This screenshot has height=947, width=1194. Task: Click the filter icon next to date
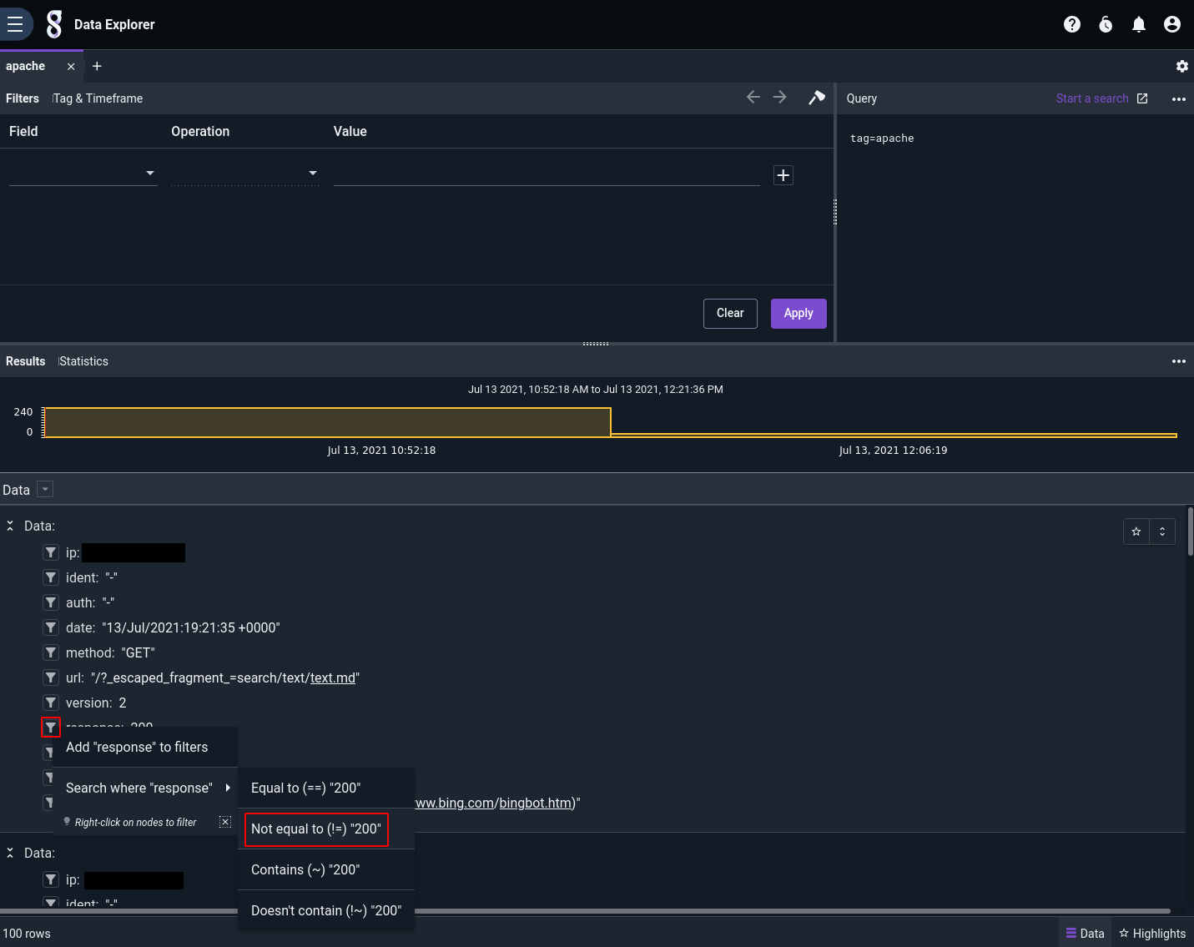[x=51, y=627]
